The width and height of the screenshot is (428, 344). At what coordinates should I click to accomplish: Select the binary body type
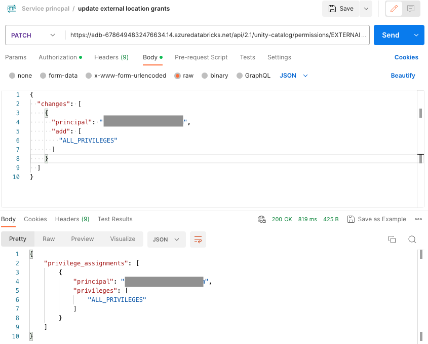pyautogui.click(x=205, y=76)
